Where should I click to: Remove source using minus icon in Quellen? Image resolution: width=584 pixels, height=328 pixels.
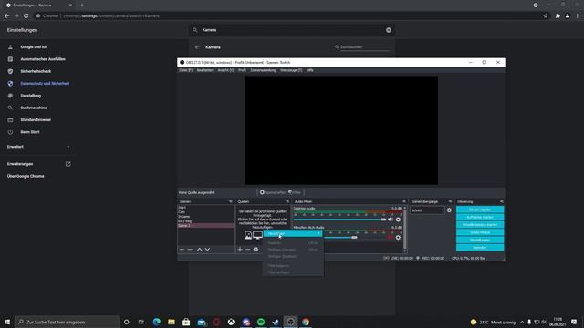(247, 249)
